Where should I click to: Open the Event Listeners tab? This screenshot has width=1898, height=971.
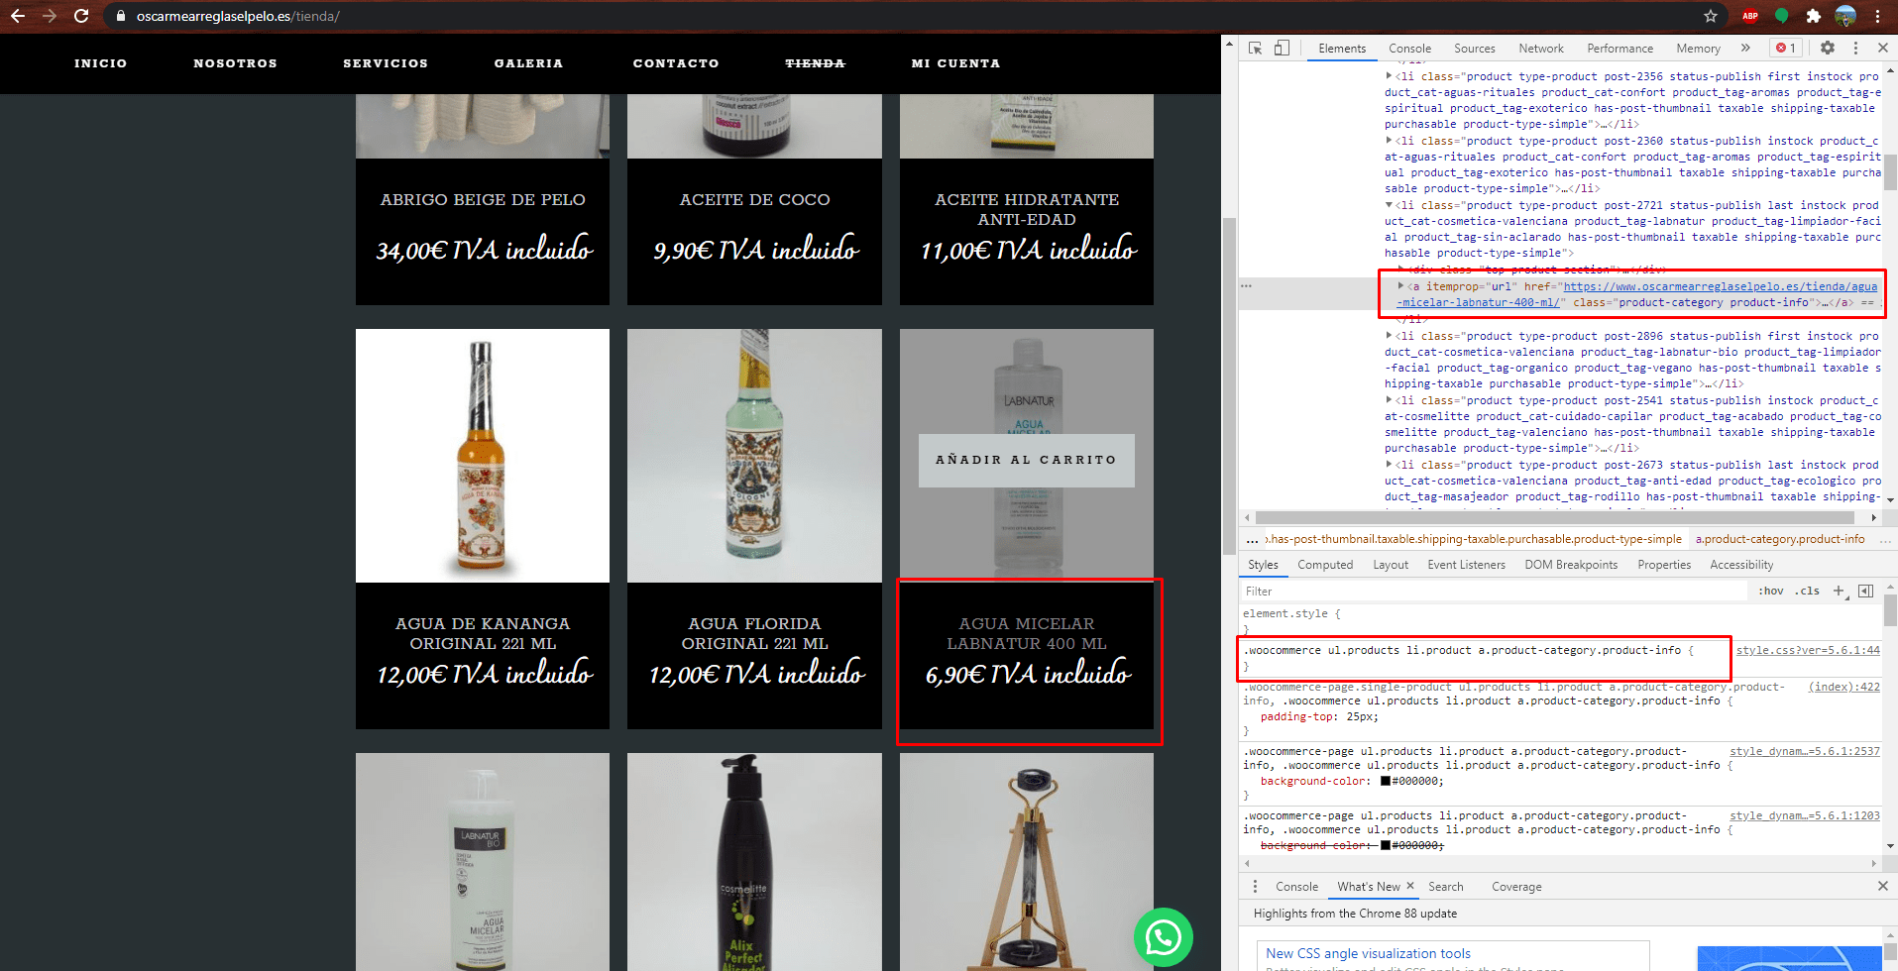click(x=1466, y=565)
